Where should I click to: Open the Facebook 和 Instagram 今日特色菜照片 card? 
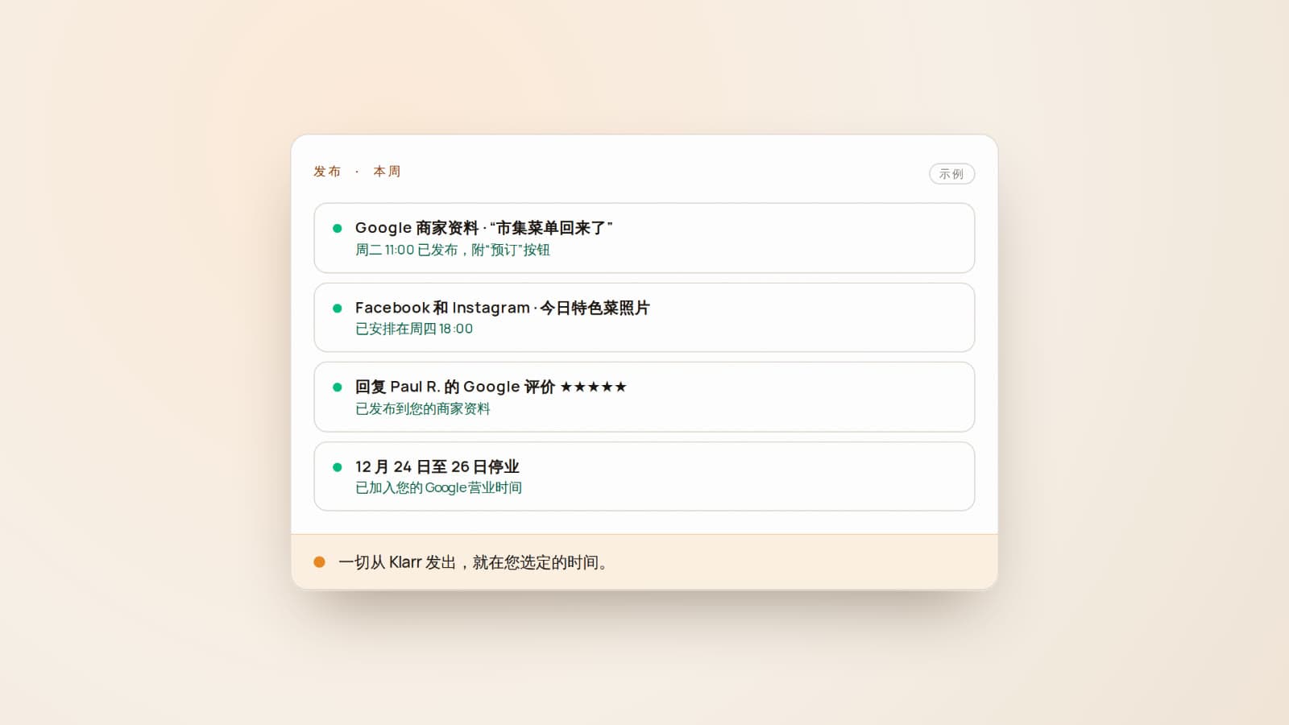(644, 317)
